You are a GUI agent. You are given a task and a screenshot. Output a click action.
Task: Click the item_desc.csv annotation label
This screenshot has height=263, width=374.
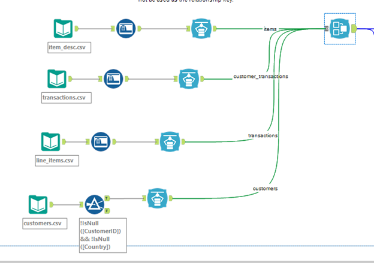point(69,47)
